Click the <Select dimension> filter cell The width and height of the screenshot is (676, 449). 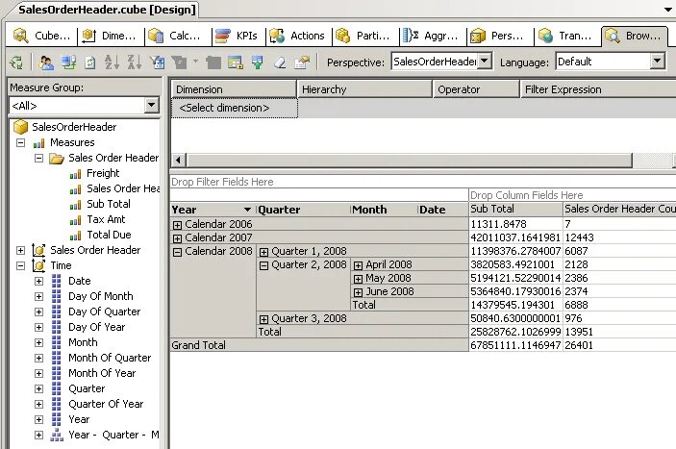coord(235,108)
